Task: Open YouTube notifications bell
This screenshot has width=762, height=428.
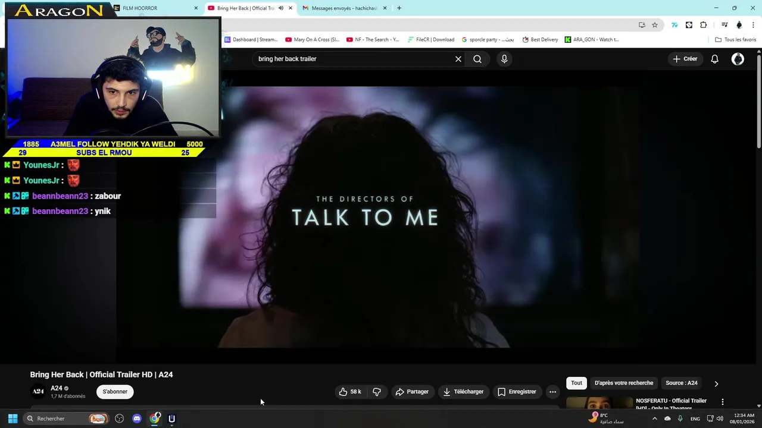Action: pos(715,59)
